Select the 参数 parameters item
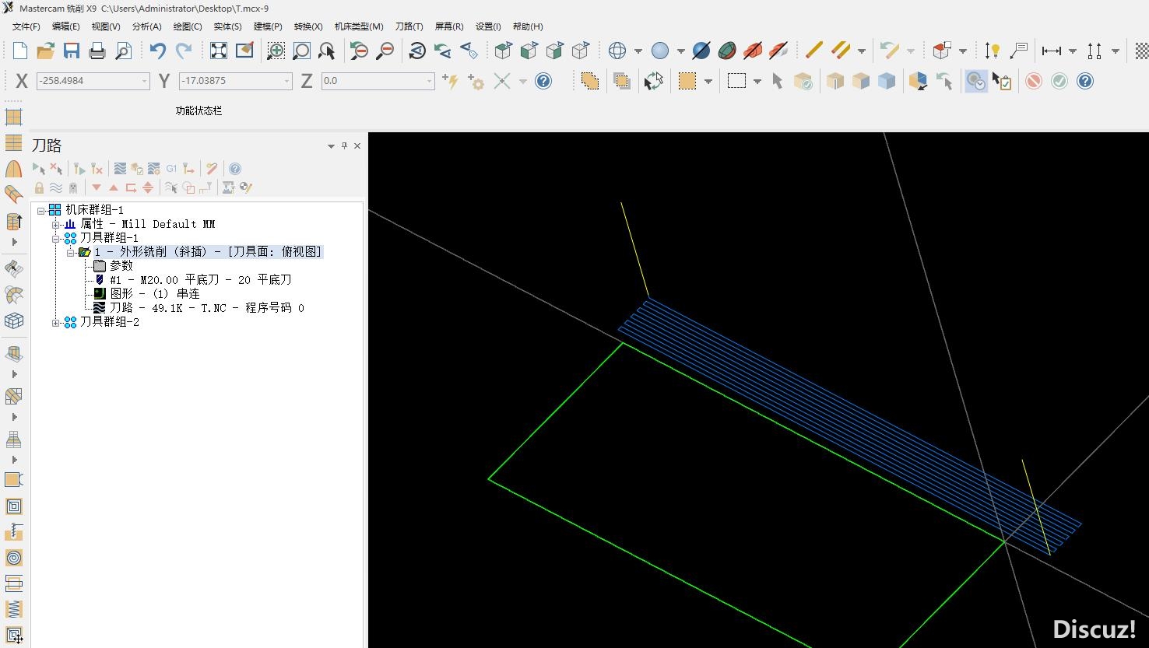The image size is (1149, 648). click(x=121, y=266)
